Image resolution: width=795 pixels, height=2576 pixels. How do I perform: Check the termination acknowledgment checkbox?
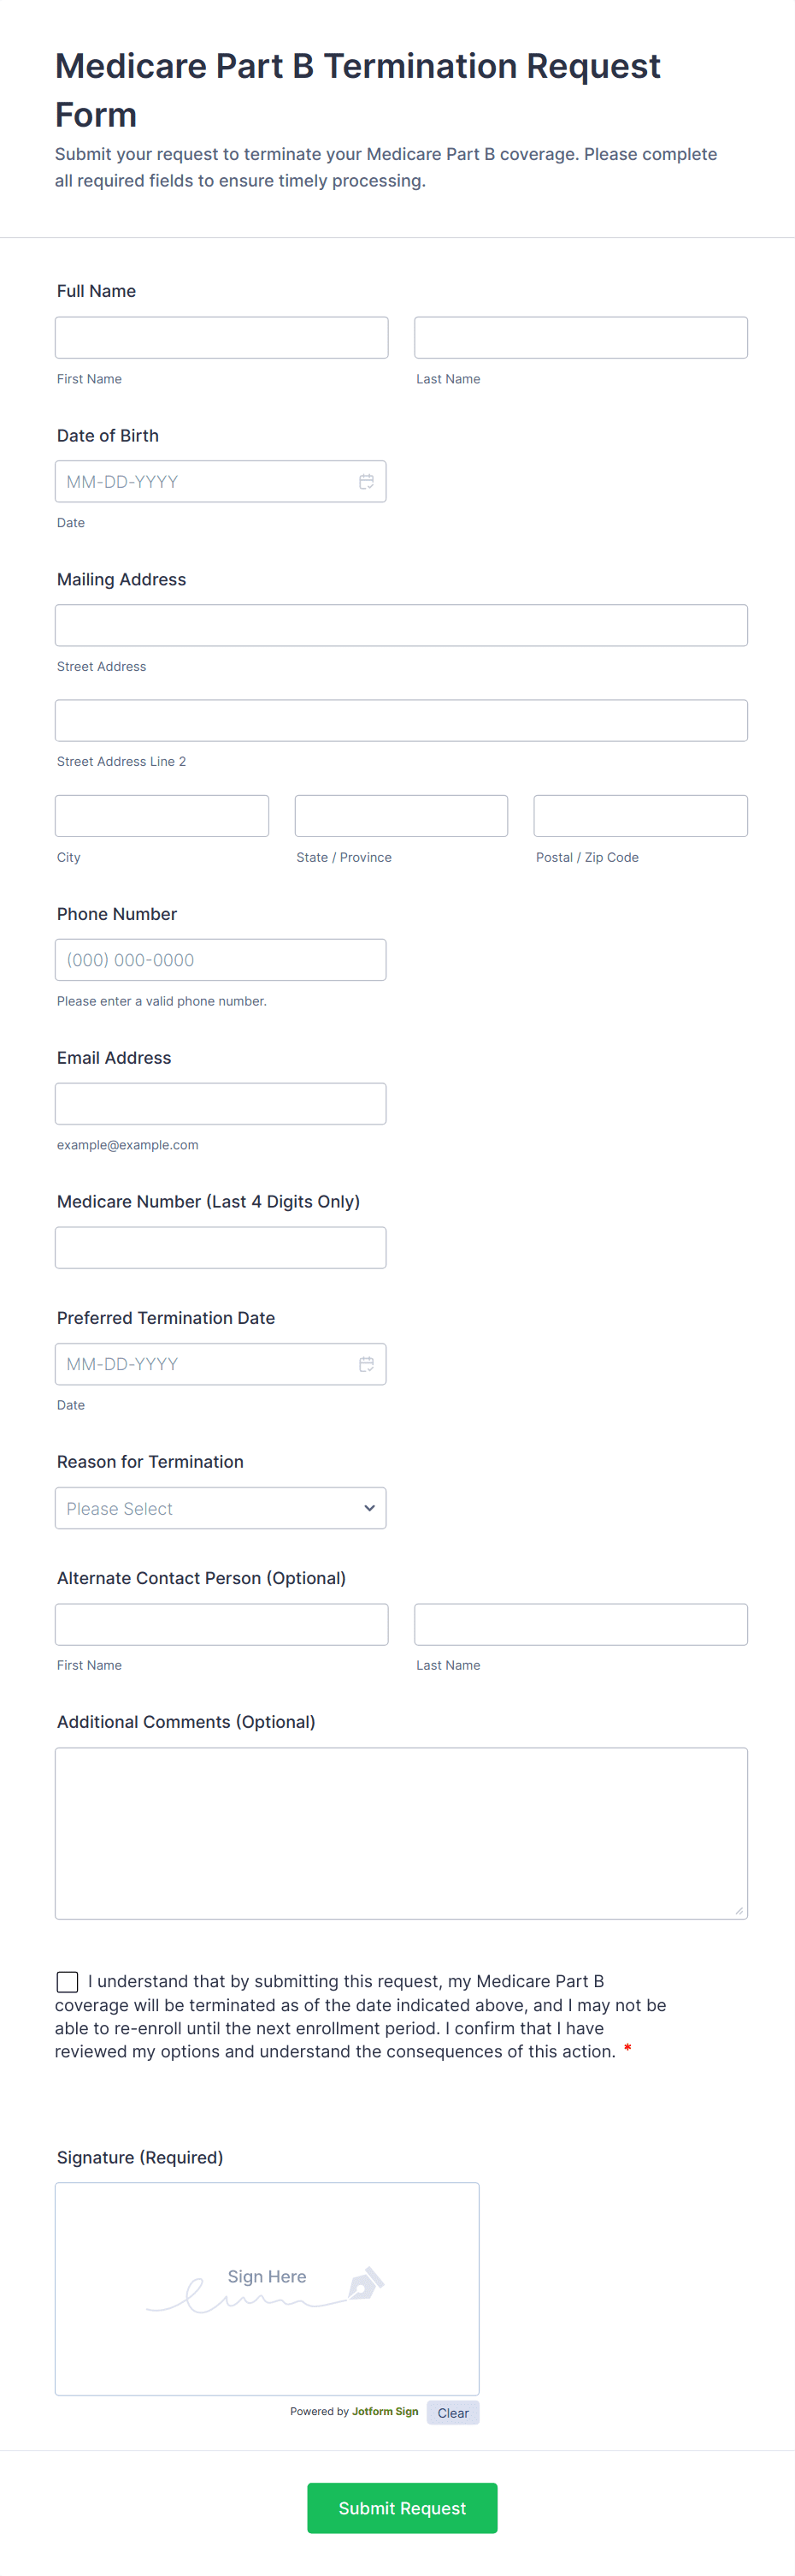(x=68, y=1982)
